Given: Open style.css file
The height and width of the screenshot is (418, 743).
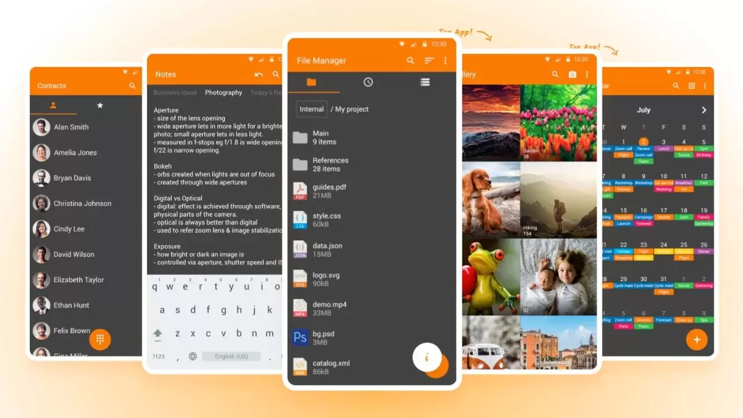Looking at the screenshot, I should point(371,219).
